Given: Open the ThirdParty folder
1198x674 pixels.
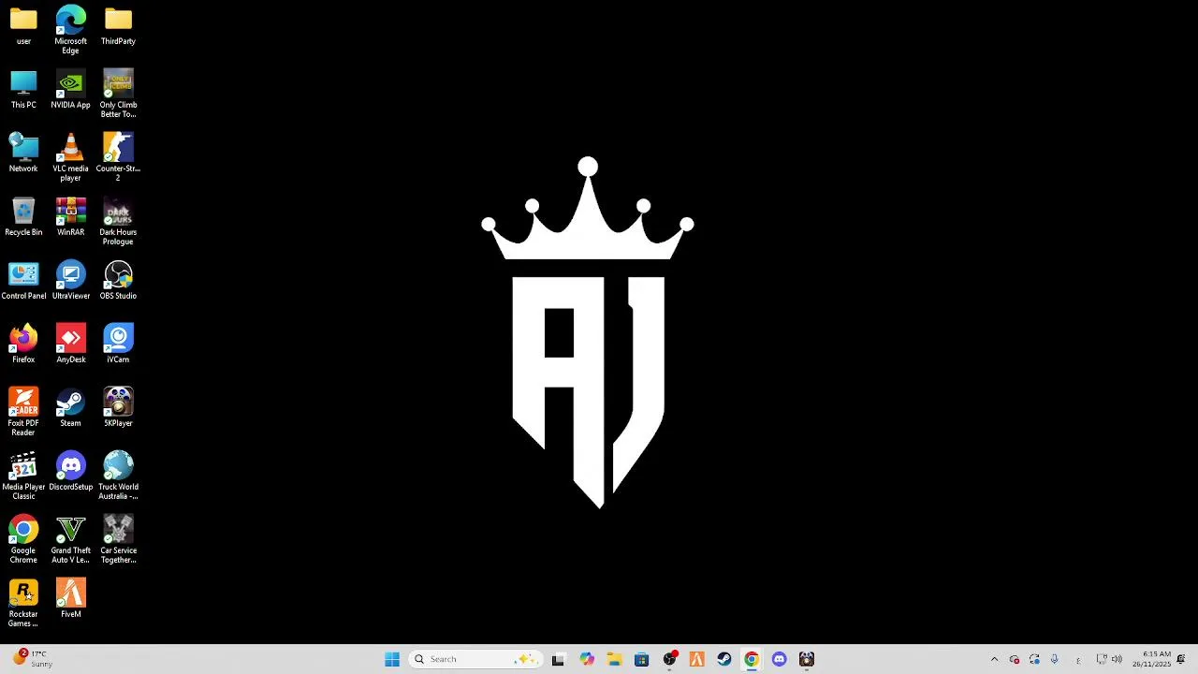Looking at the screenshot, I should (x=118, y=25).
